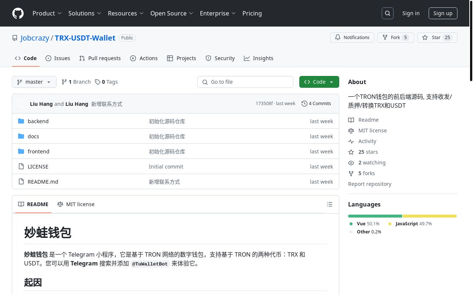This screenshot has height=295, width=473.
Task: Open the Pricing menu item
Action: pos(252,13)
